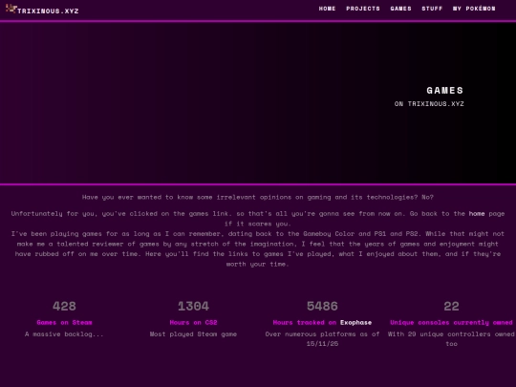Click the 'I've been playing games' sentence
This screenshot has height=387, width=516.
[258, 248]
